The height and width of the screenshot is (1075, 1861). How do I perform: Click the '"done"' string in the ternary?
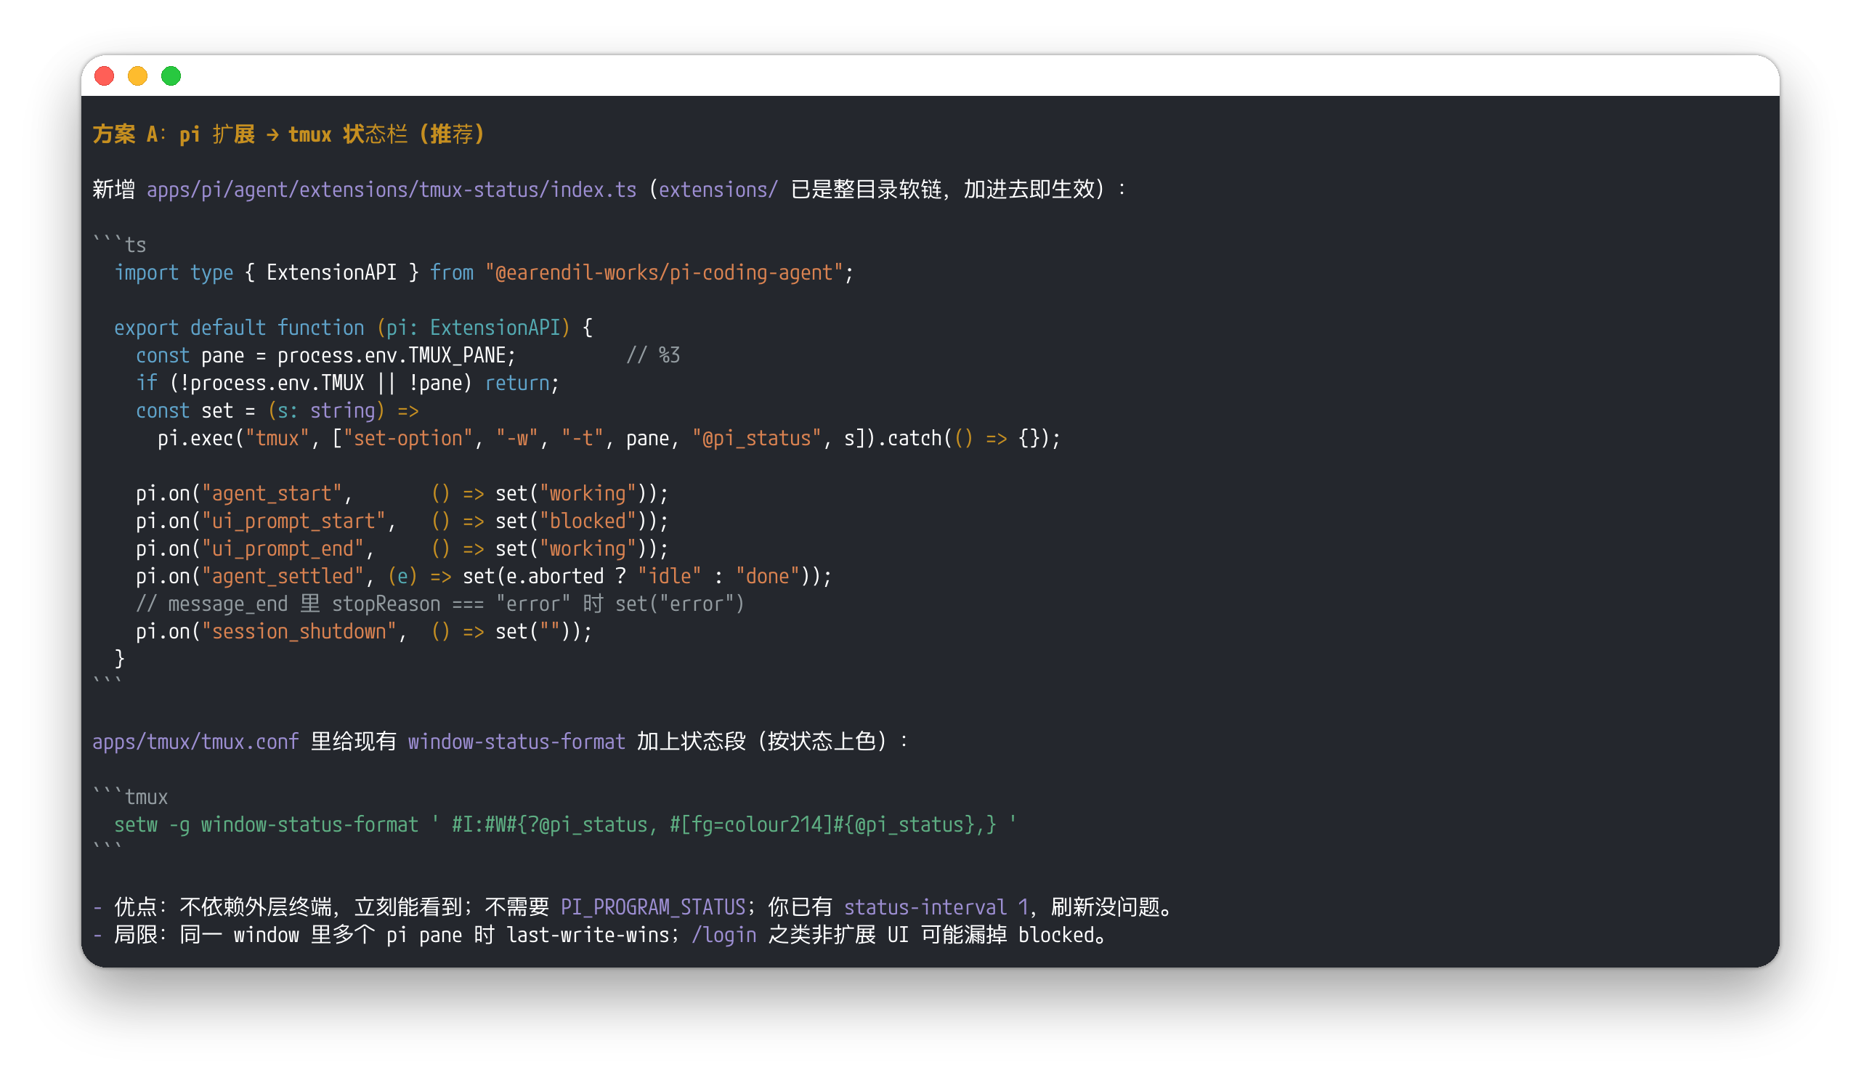tap(767, 576)
